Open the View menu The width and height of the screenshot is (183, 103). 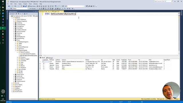tap(15, 4)
